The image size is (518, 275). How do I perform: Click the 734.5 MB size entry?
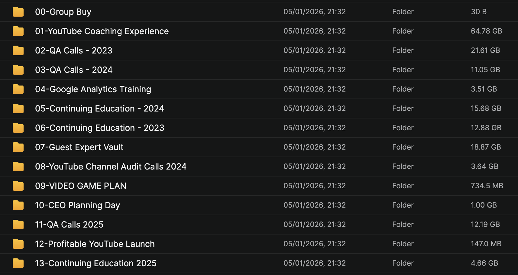pos(487,186)
